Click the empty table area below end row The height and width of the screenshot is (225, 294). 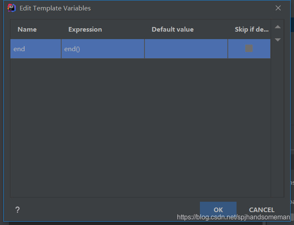point(140,127)
